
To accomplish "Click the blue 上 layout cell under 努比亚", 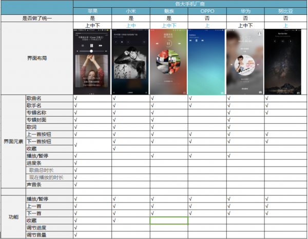I will (x=285, y=26).
